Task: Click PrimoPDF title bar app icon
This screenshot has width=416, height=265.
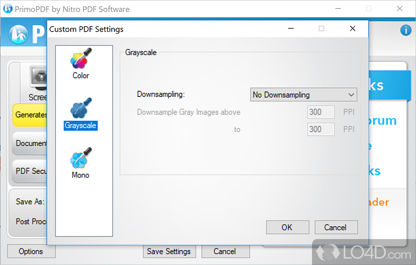Action: (x=8, y=9)
